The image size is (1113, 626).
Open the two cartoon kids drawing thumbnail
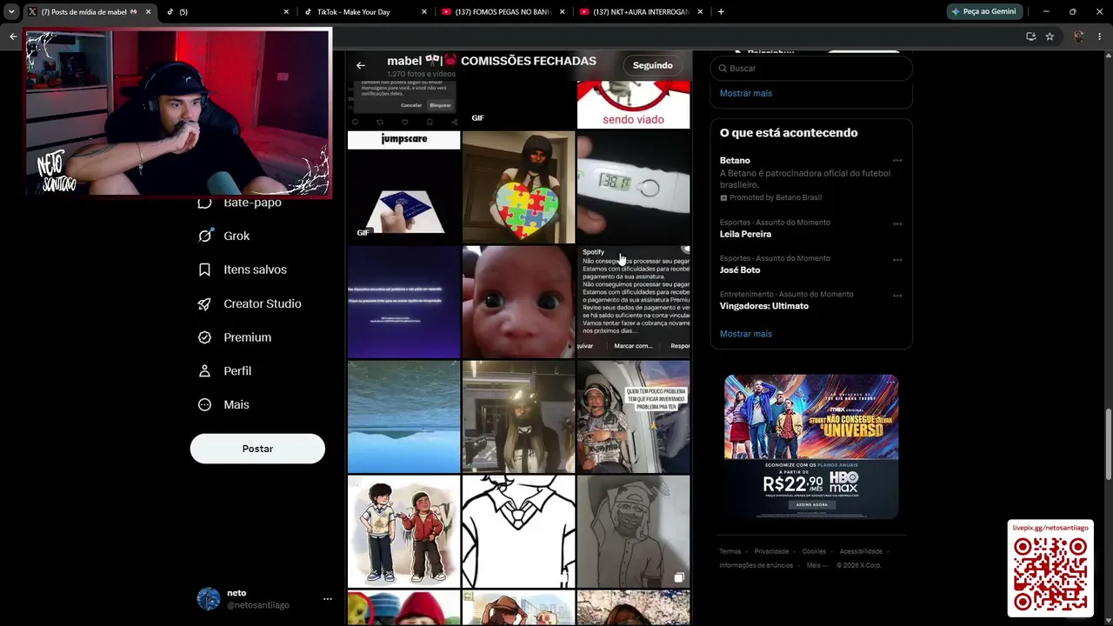click(404, 531)
